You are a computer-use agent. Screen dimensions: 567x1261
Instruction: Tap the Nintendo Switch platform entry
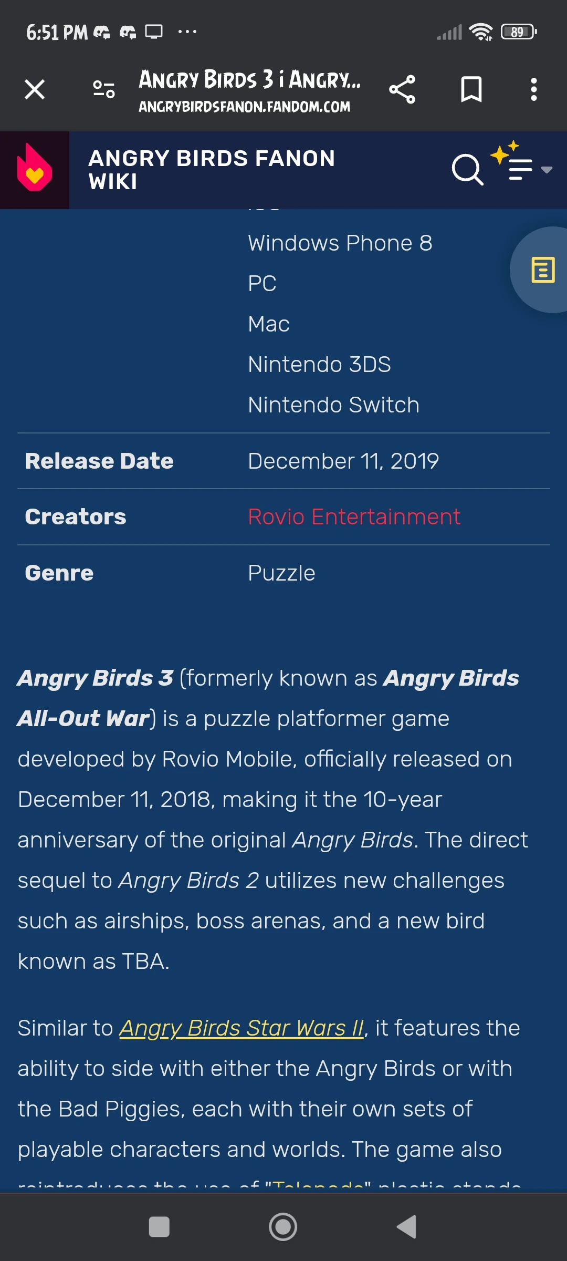pyautogui.click(x=333, y=405)
